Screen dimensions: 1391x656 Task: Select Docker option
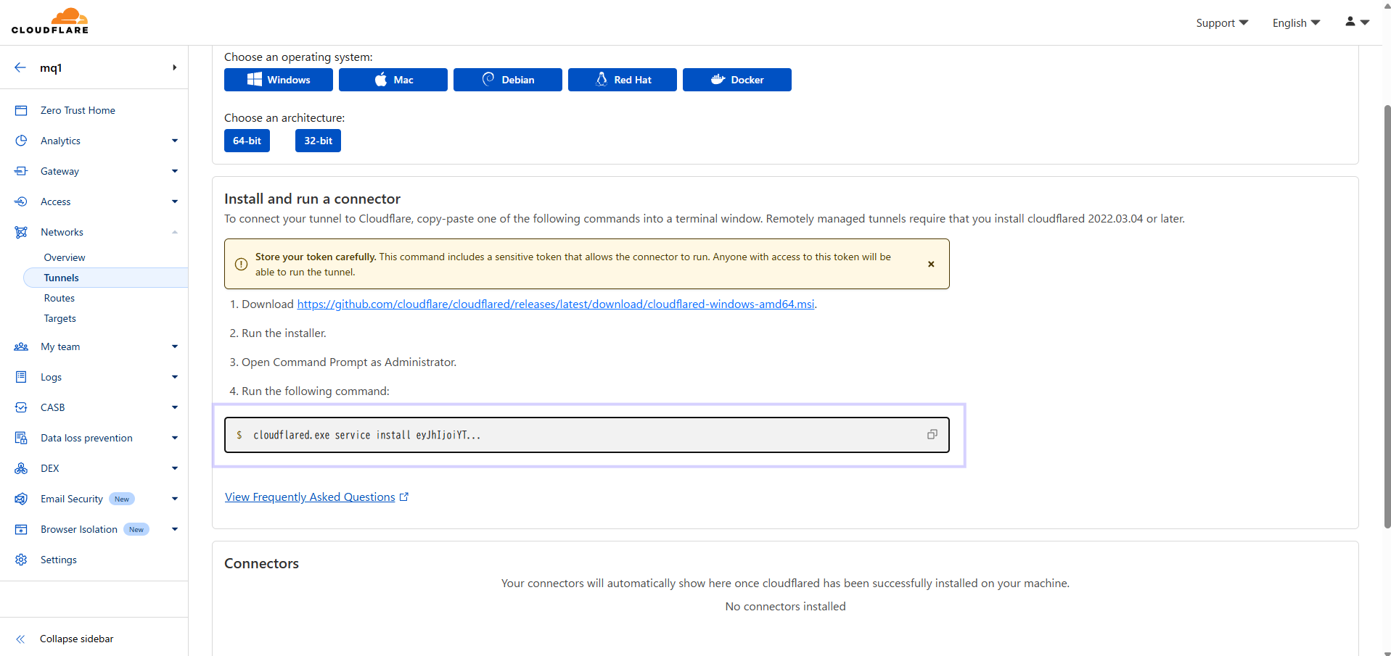[737, 80]
